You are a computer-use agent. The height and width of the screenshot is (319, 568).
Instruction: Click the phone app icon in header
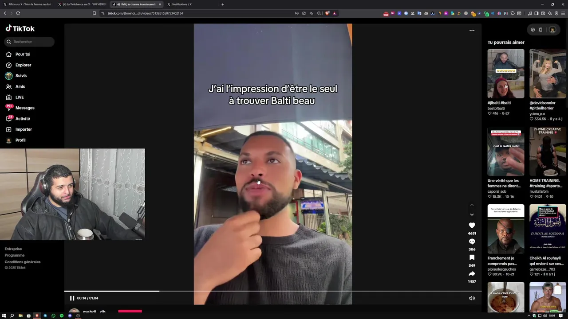540,30
